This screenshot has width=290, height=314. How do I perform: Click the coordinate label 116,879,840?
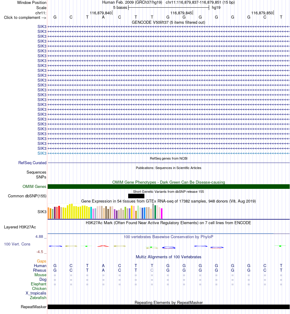tap(100, 13)
